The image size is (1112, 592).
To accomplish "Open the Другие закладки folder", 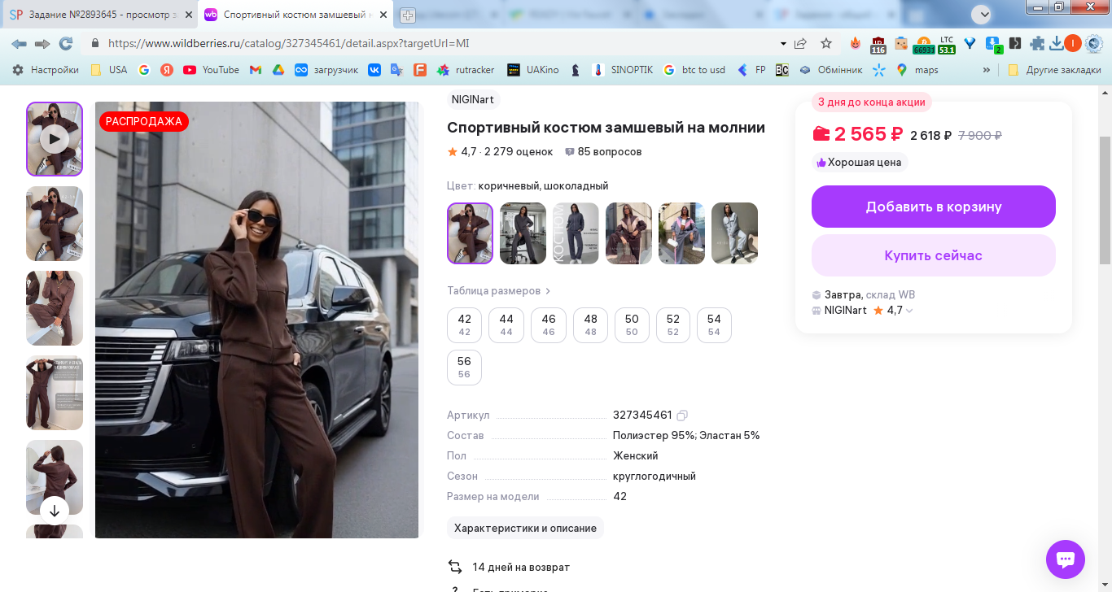I will point(1054,70).
